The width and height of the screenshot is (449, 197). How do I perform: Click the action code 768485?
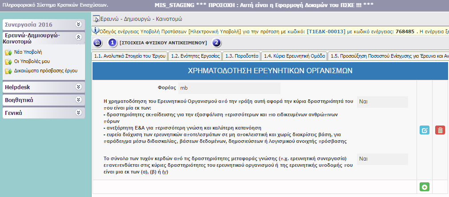(405, 31)
